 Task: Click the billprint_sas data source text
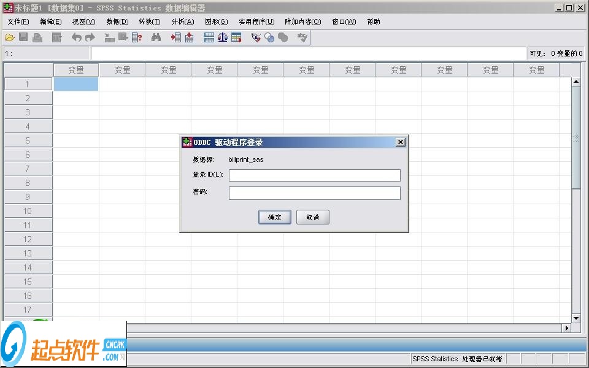click(x=245, y=159)
